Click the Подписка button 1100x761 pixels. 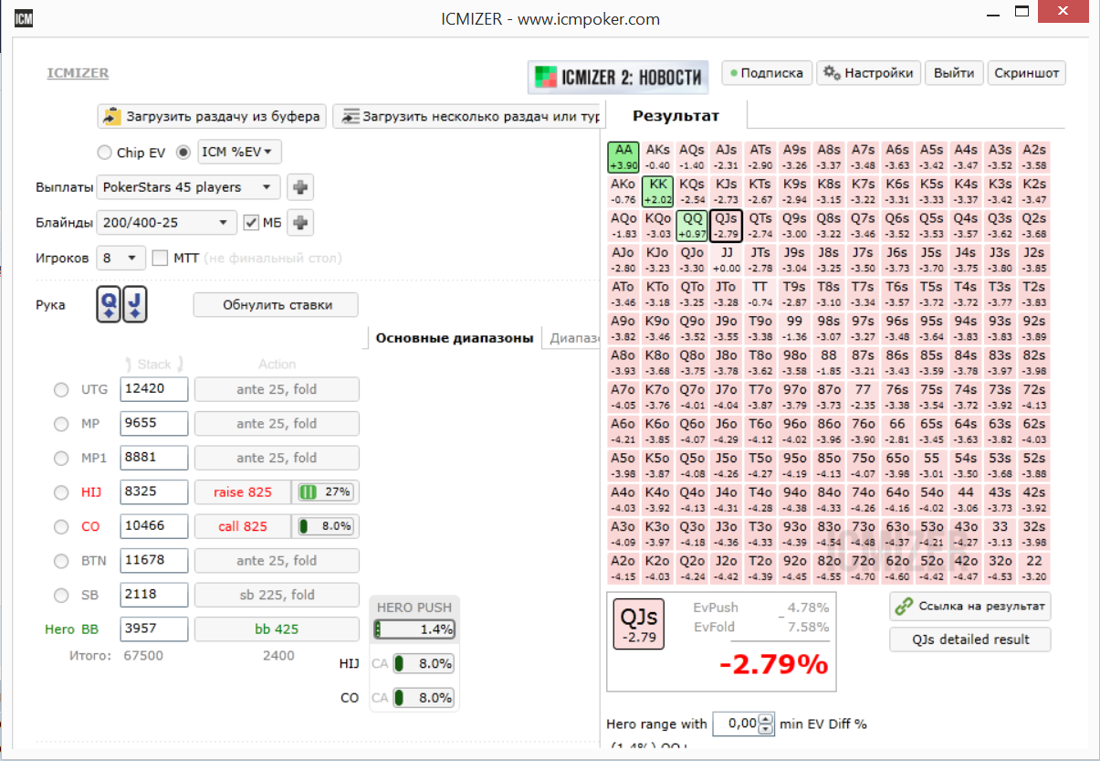(767, 73)
